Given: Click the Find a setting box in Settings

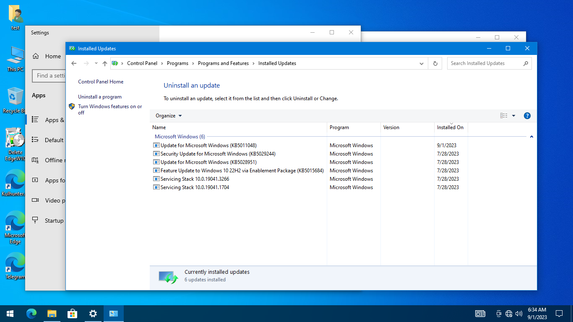Looking at the screenshot, I should pos(49,76).
